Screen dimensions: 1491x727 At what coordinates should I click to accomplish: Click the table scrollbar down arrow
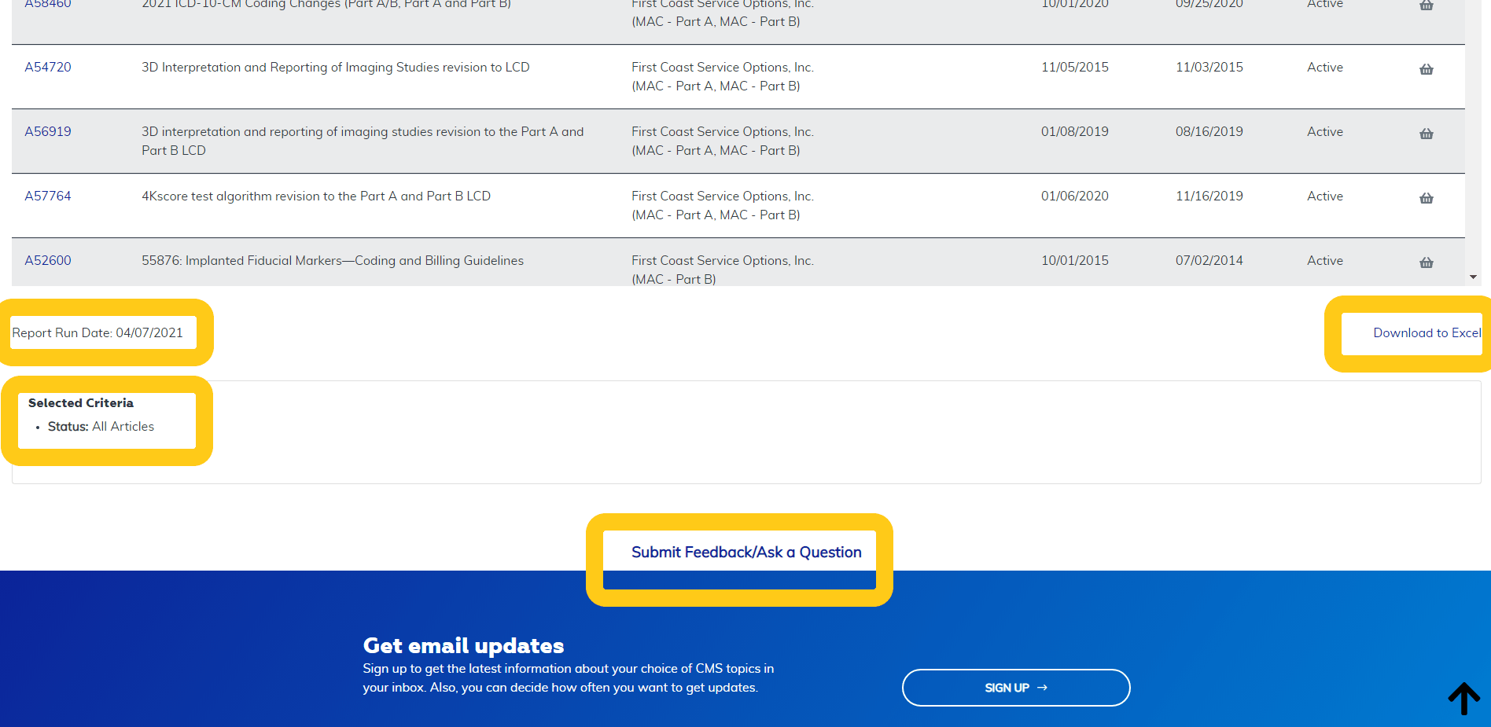coord(1473,277)
